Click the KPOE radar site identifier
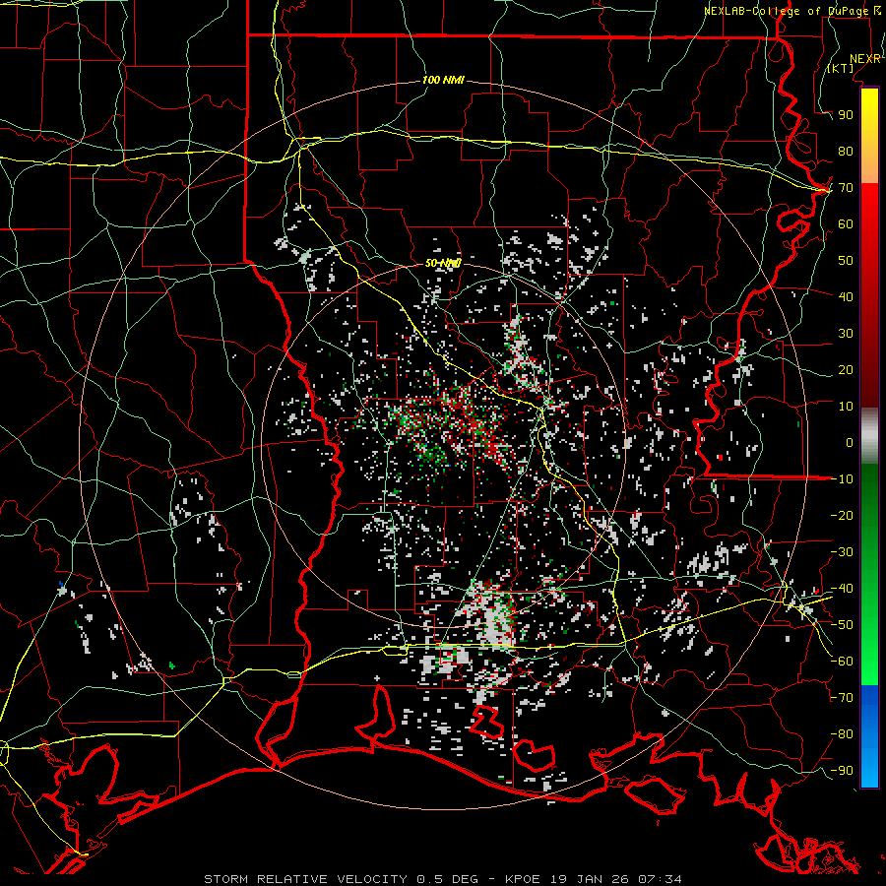The width and height of the screenshot is (886, 886). [523, 879]
